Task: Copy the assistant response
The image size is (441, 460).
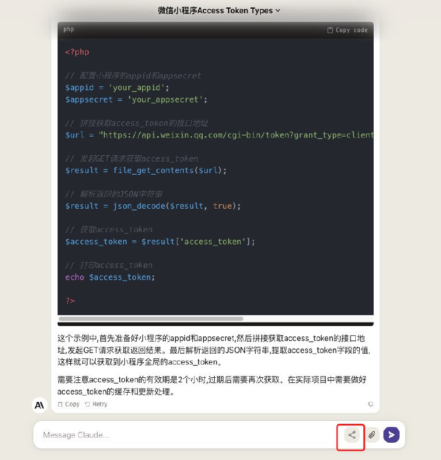Action: coord(69,404)
